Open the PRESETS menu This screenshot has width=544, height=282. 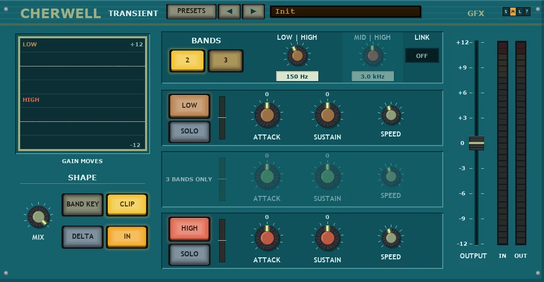pyautogui.click(x=191, y=11)
